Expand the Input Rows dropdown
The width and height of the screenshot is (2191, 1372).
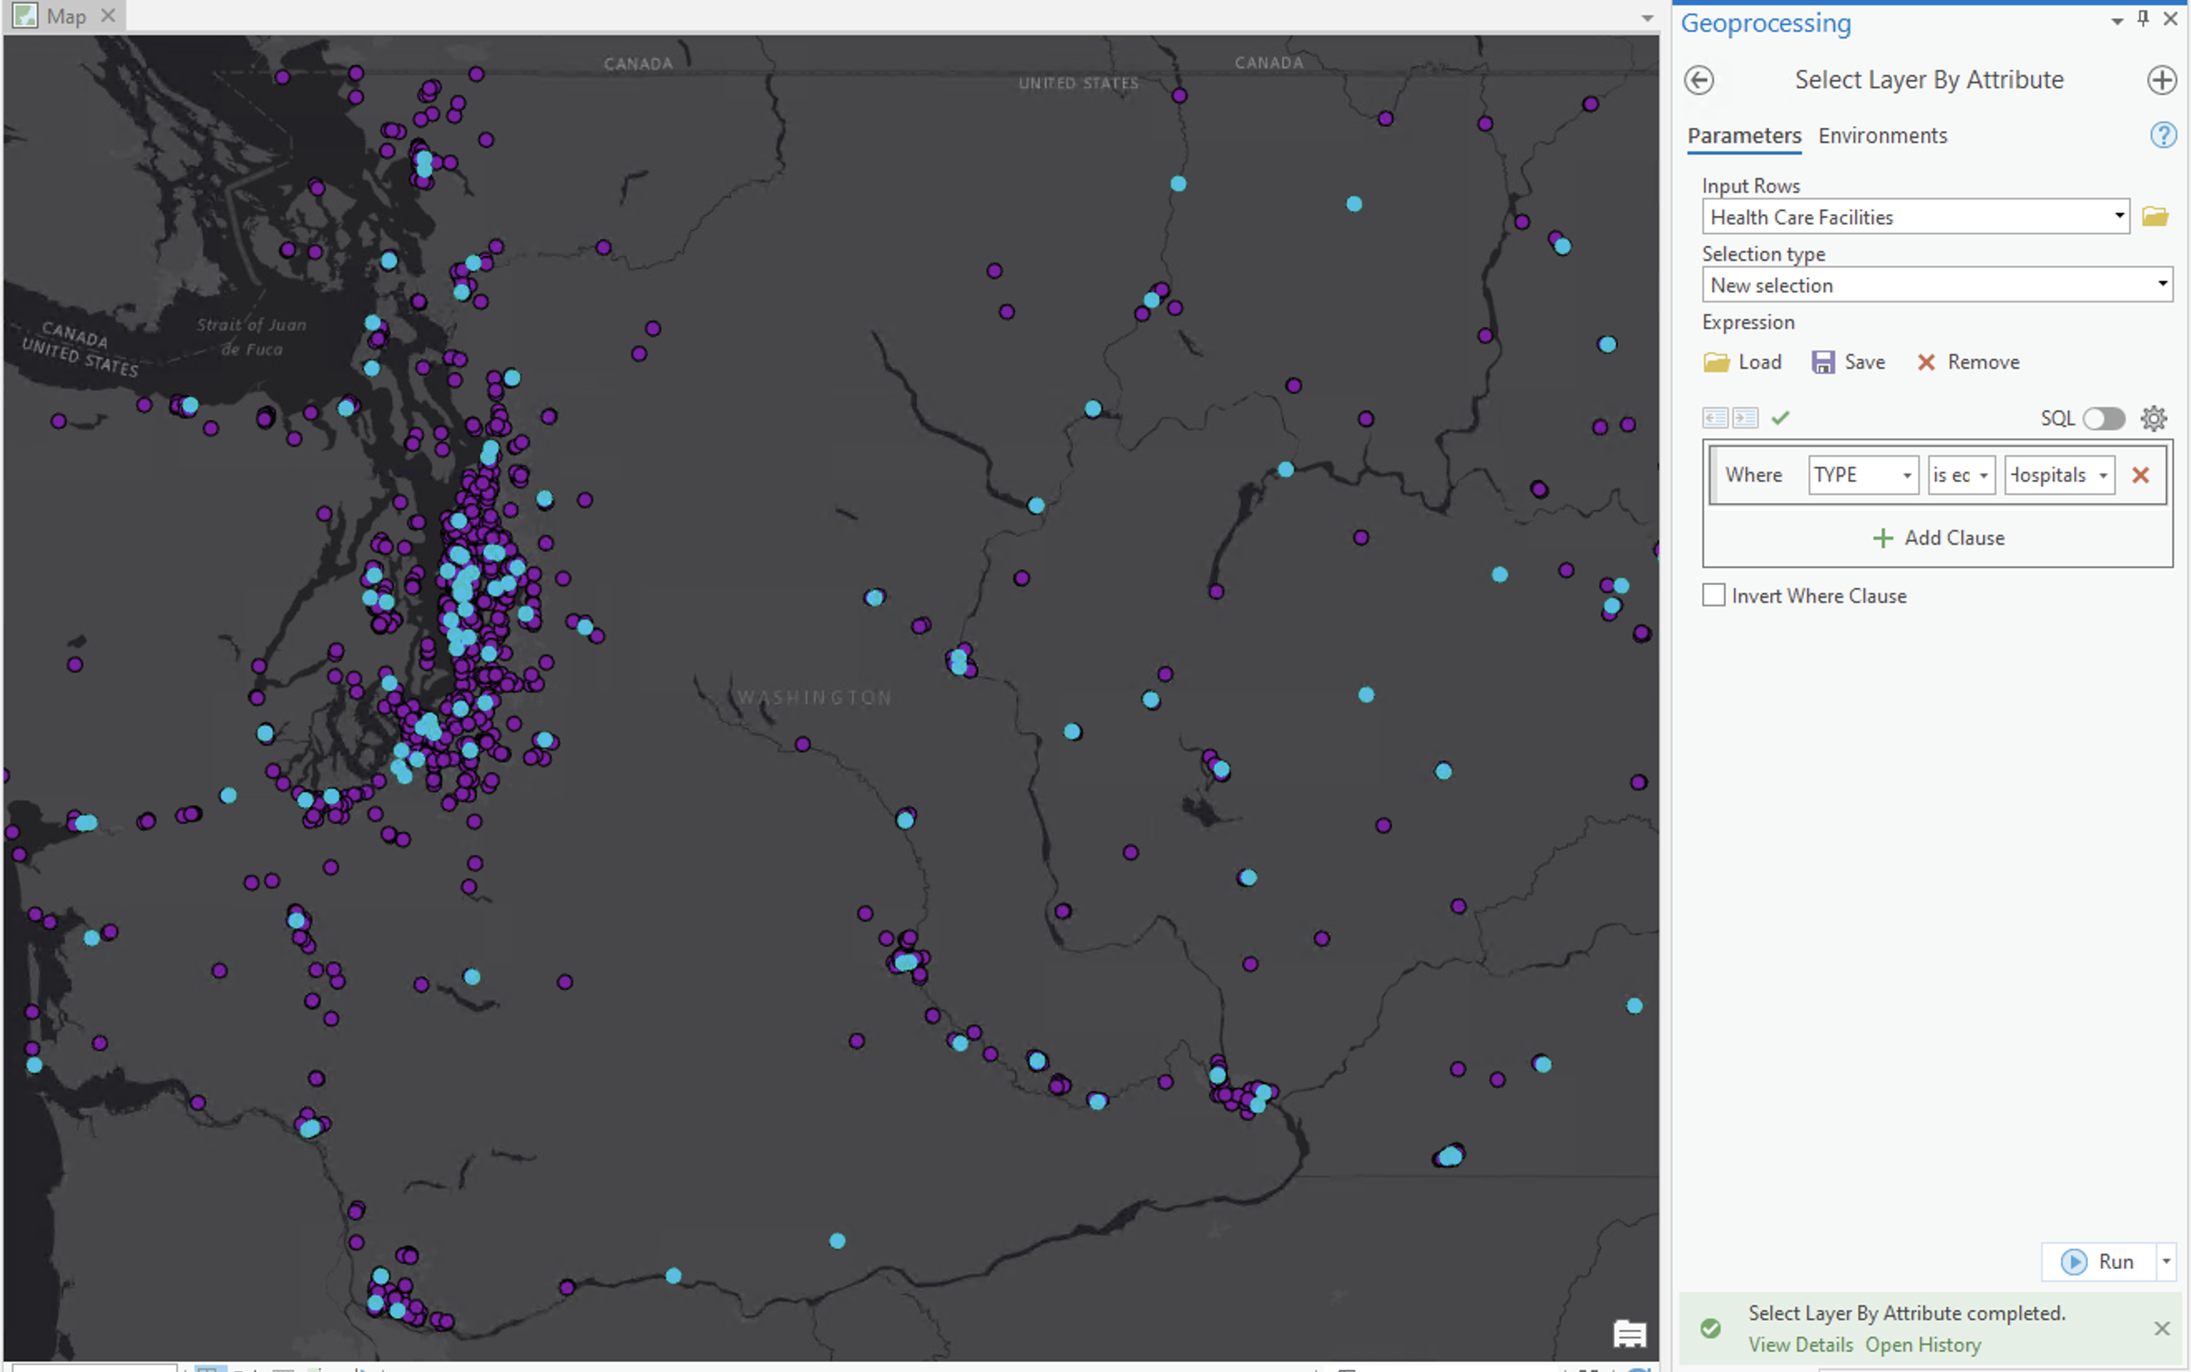(x=2119, y=217)
